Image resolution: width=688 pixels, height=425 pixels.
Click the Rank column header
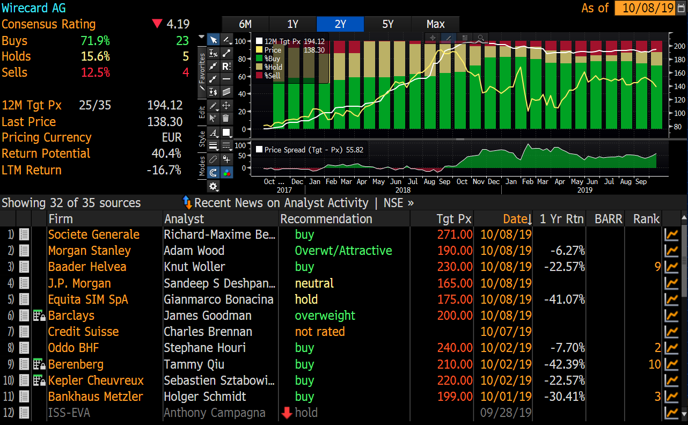(x=646, y=219)
